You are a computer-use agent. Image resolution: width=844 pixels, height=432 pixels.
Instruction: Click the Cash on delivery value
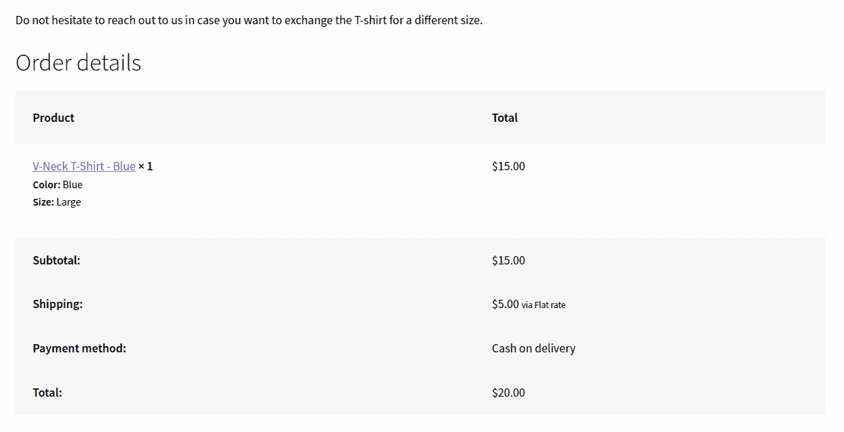click(x=533, y=348)
